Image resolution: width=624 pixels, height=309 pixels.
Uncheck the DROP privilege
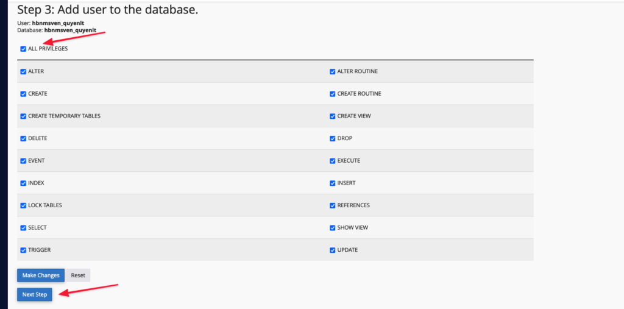(332, 138)
